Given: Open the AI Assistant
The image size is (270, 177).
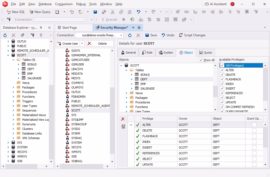Looking at the screenshot, I should [x=215, y=4].
